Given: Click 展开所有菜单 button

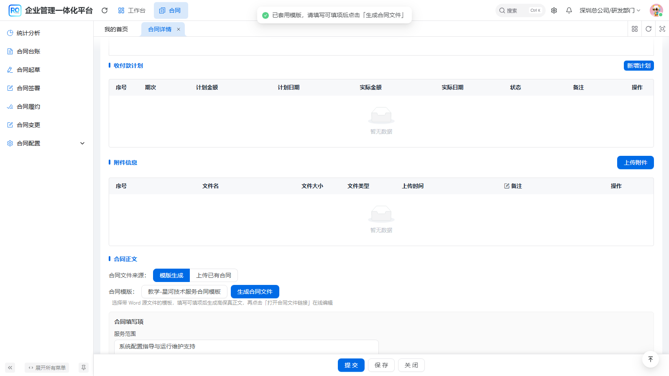Looking at the screenshot, I should (47, 368).
